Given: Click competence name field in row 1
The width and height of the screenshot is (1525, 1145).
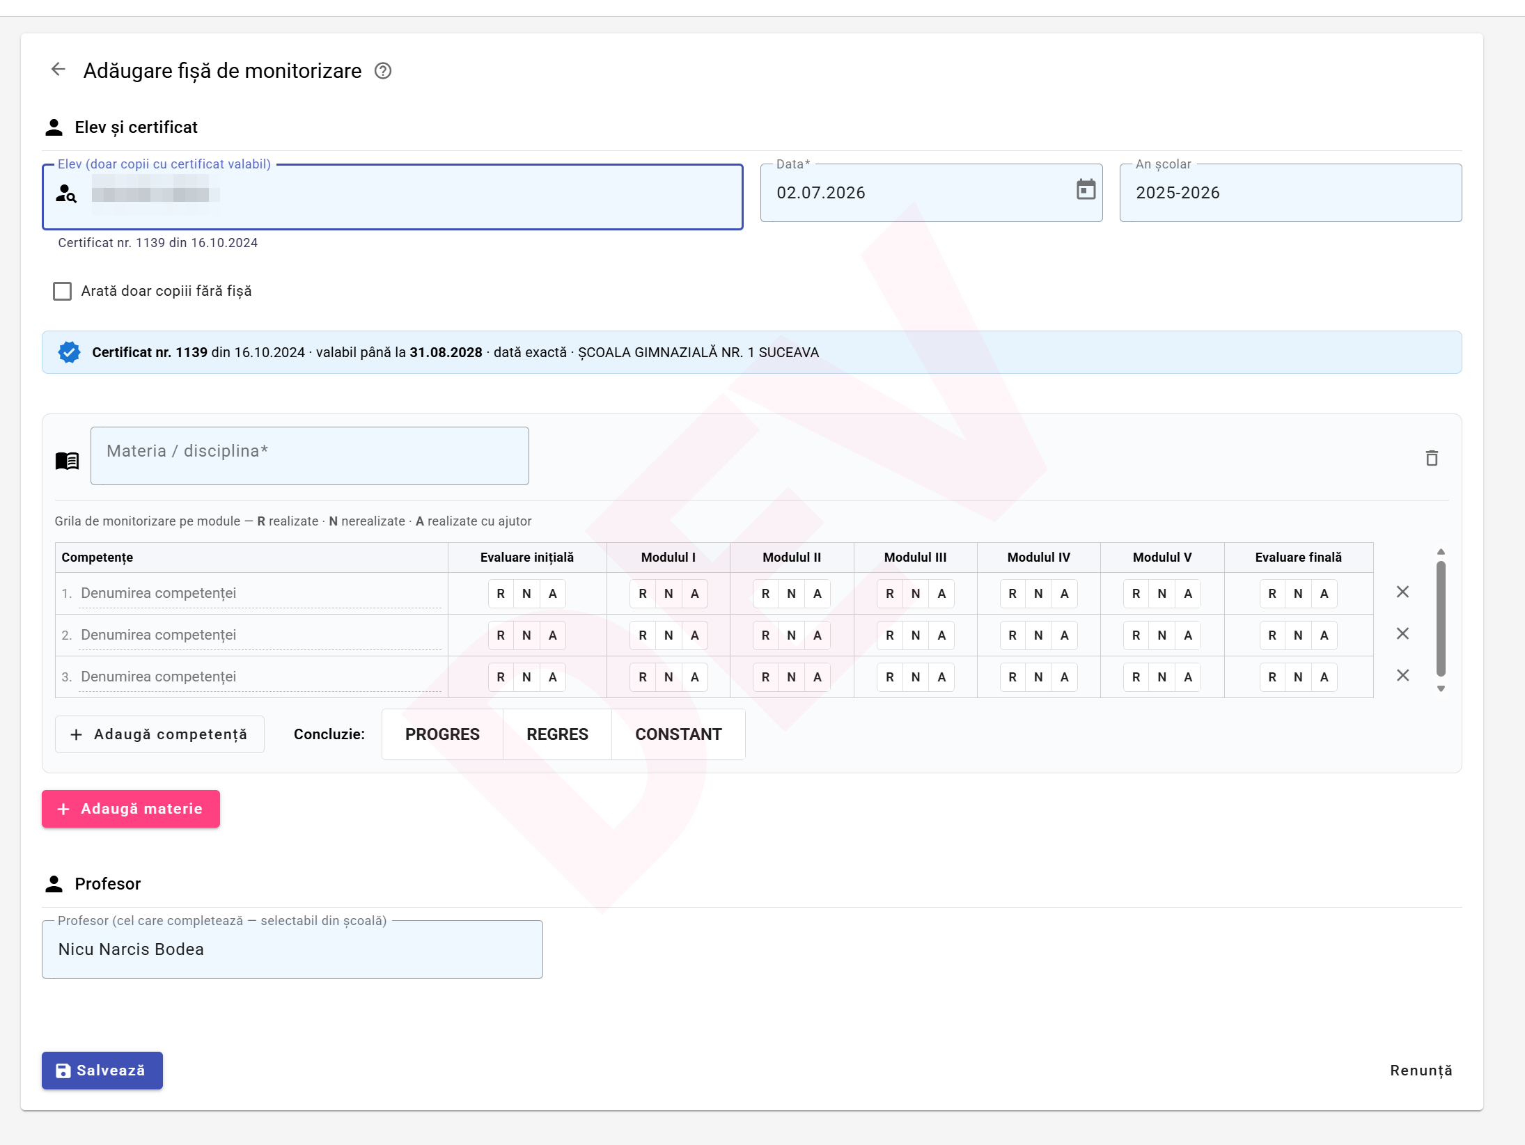Looking at the screenshot, I should 260,593.
